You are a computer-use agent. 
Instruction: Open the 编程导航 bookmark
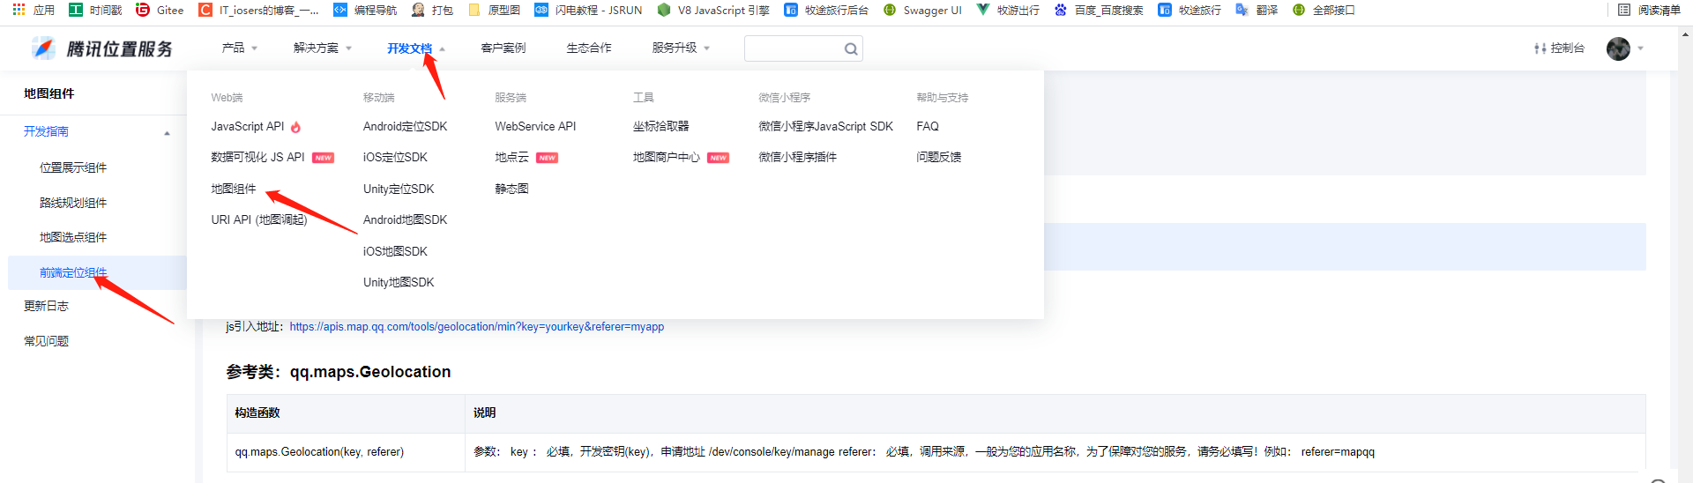pos(365,10)
